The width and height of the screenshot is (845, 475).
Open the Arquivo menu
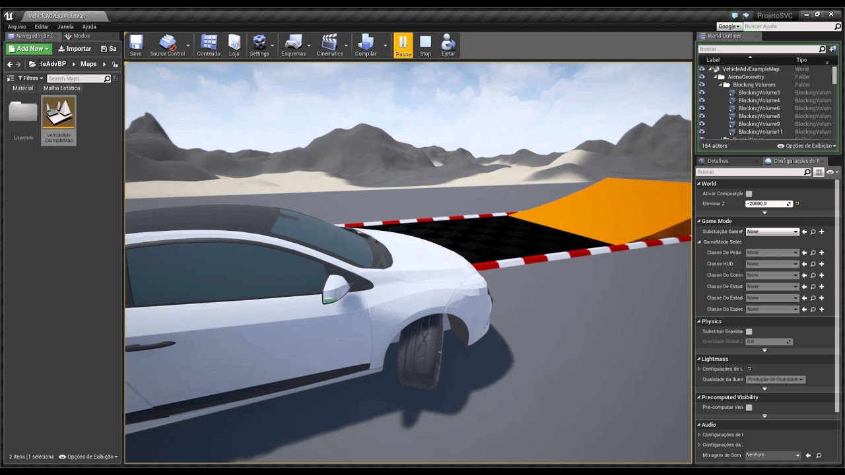tap(17, 26)
